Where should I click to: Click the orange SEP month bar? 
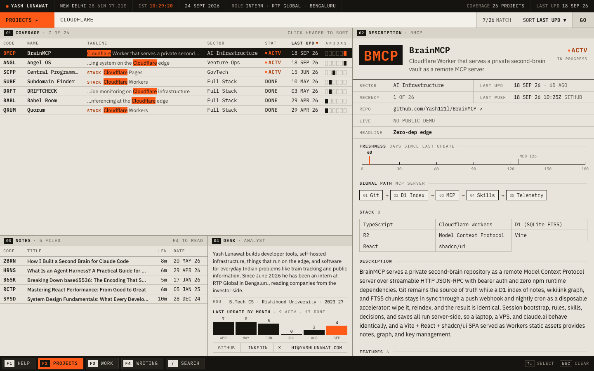pyautogui.click(x=337, y=330)
